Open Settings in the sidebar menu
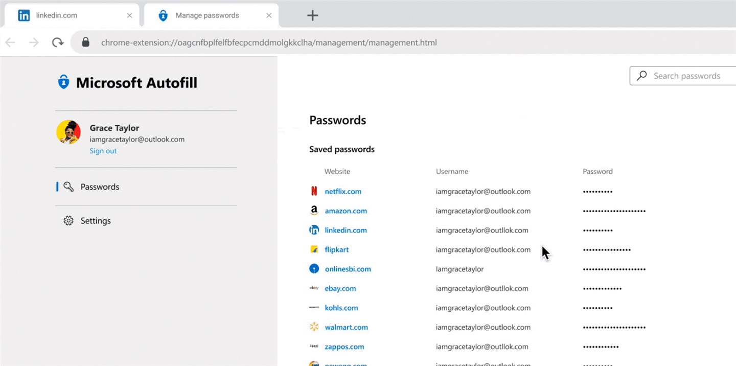 [96, 221]
